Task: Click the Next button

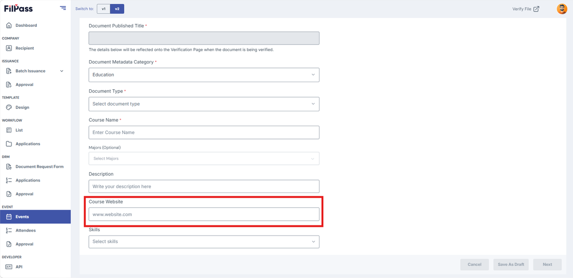Action: (547, 265)
